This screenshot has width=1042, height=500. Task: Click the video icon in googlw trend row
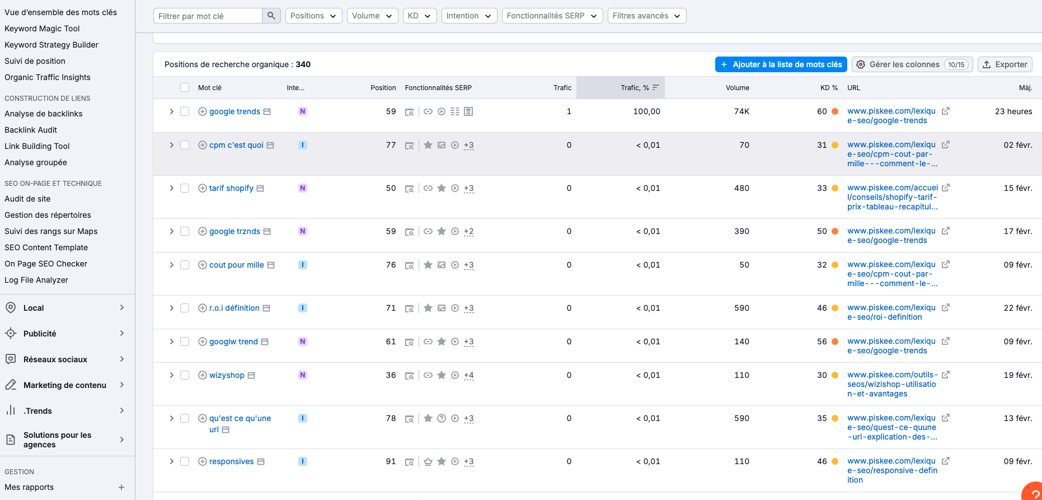point(455,342)
